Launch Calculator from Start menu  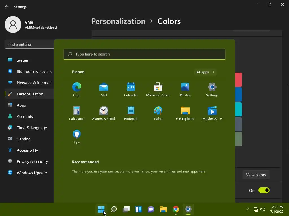point(77,113)
